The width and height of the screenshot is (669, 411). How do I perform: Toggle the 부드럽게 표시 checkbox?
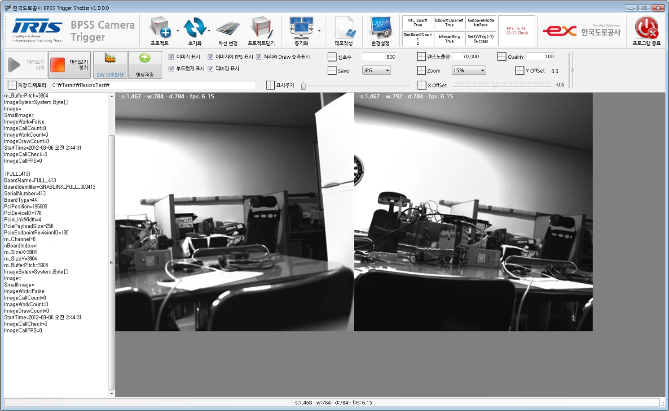click(171, 69)
